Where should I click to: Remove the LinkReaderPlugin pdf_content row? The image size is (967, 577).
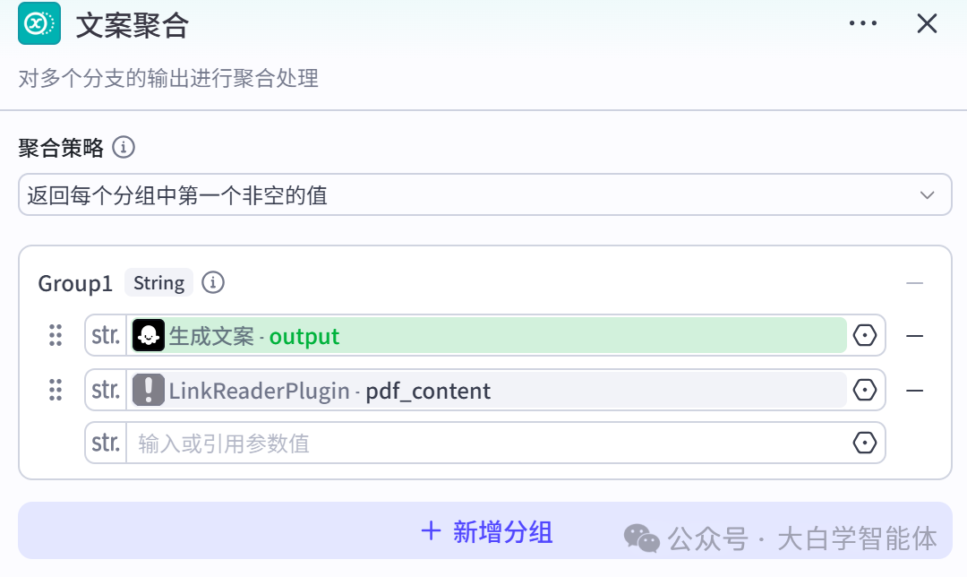pyautogui.click(x=914, y=390)
